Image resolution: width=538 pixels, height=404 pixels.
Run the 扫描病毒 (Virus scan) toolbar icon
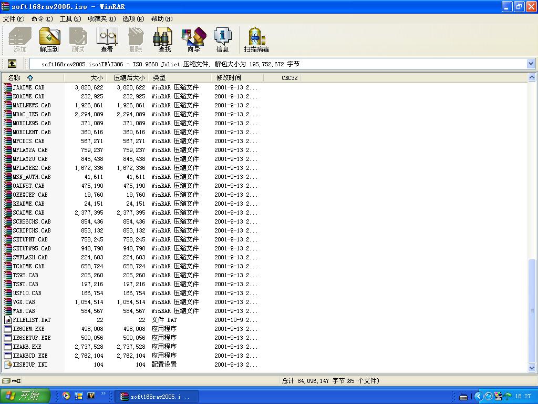pos(256,40)
